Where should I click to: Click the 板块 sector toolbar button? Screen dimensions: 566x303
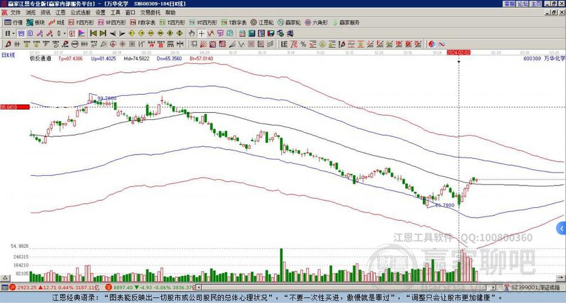pyautogui.click(x=36, y=22)
